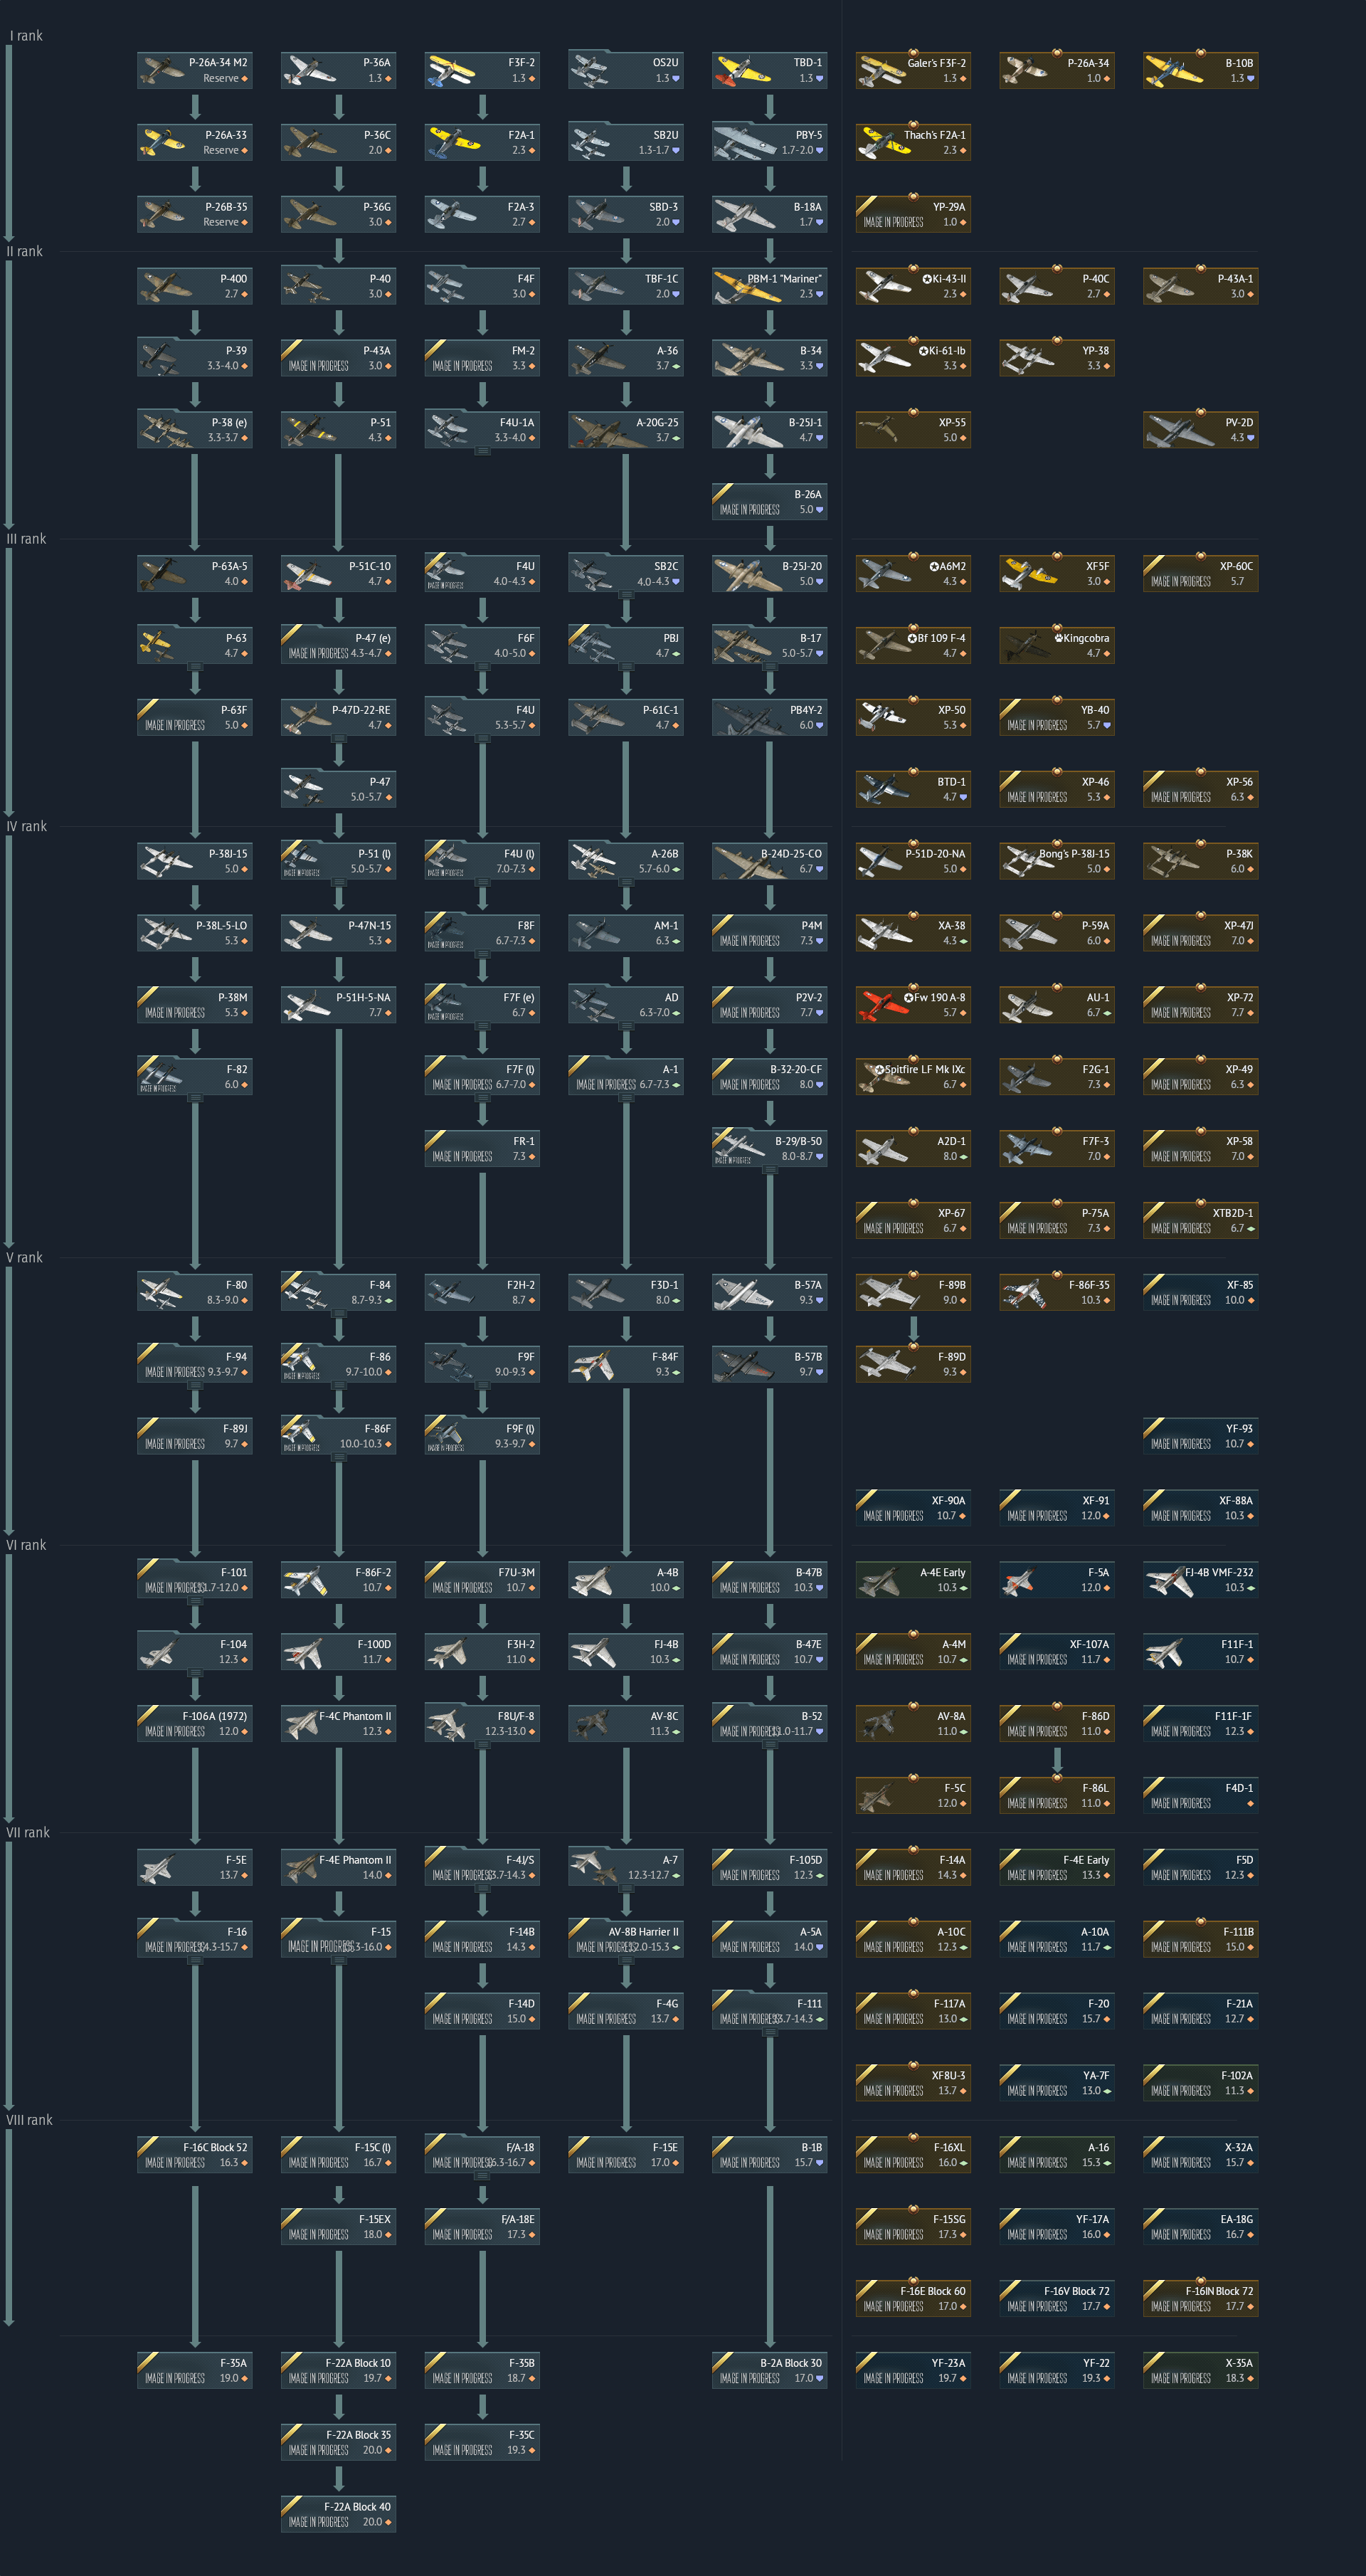Select the F/A-18E aircraft card
Image resolution: width=1366 pixels, height=2576 pixels.
click(x=482, y=2227)
